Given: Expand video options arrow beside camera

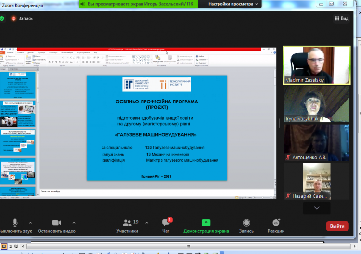Looking at the screenshot, I should 74,223.
